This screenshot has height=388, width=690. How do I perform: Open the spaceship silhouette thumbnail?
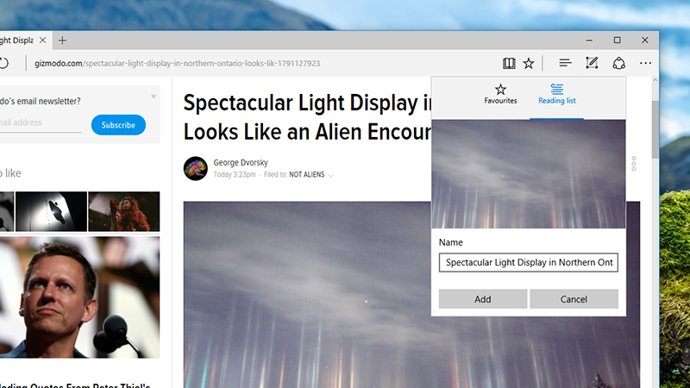pyautogui.click(x=51, y=211)
